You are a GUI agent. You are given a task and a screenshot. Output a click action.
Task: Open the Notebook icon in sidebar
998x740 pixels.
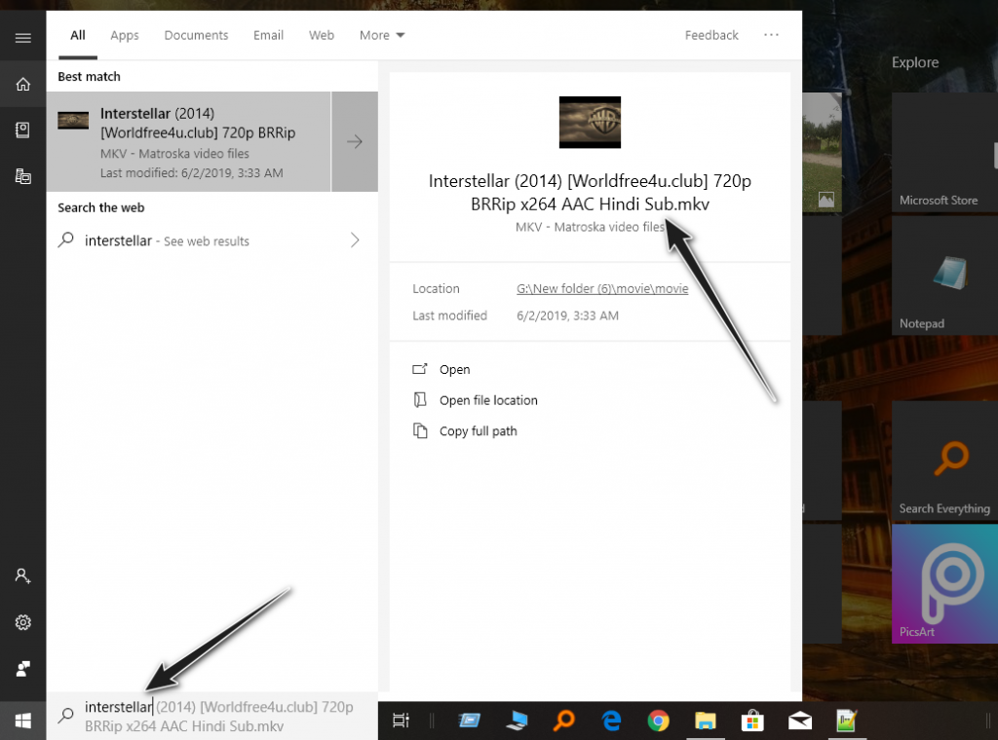pyautogui.click(x=23, y=130)
